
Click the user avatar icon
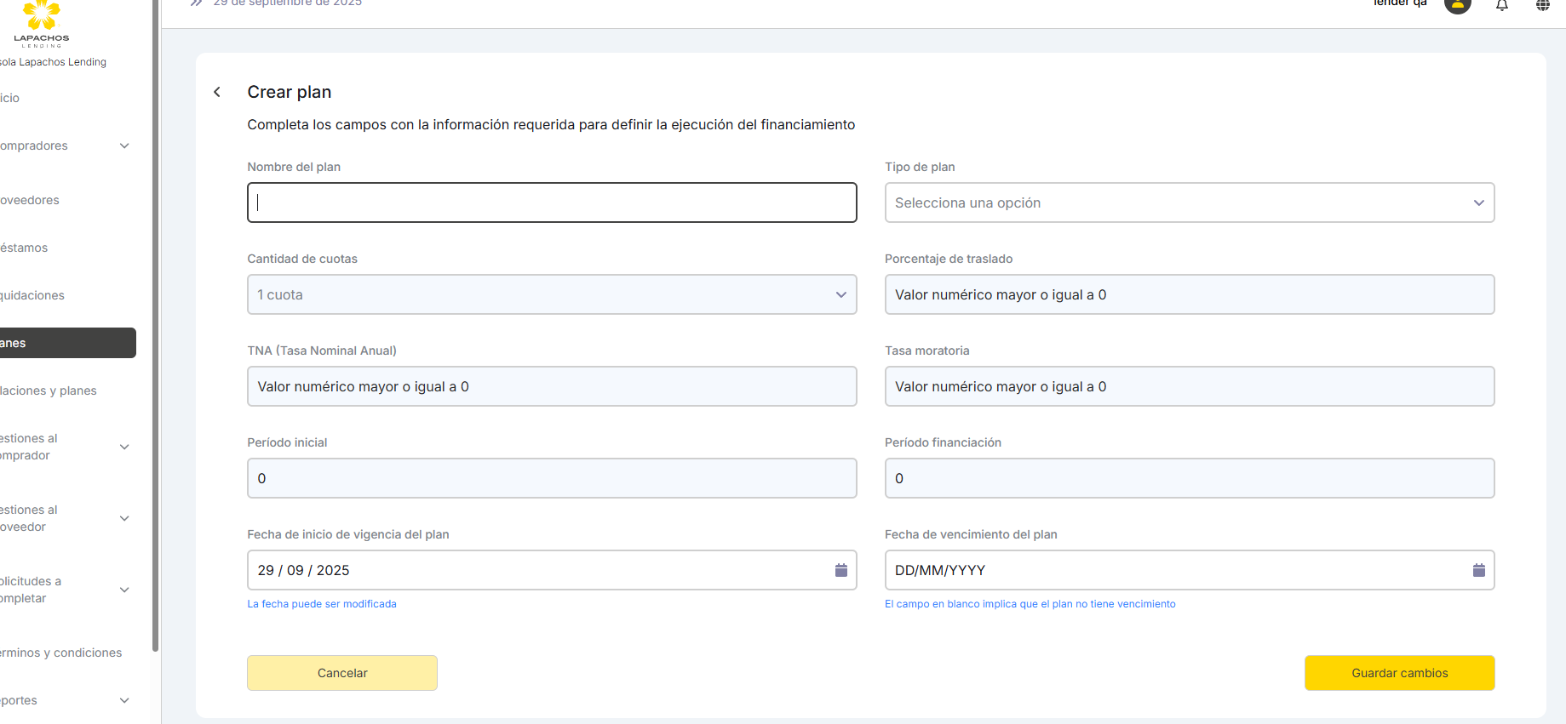(x=1457, y=5)
